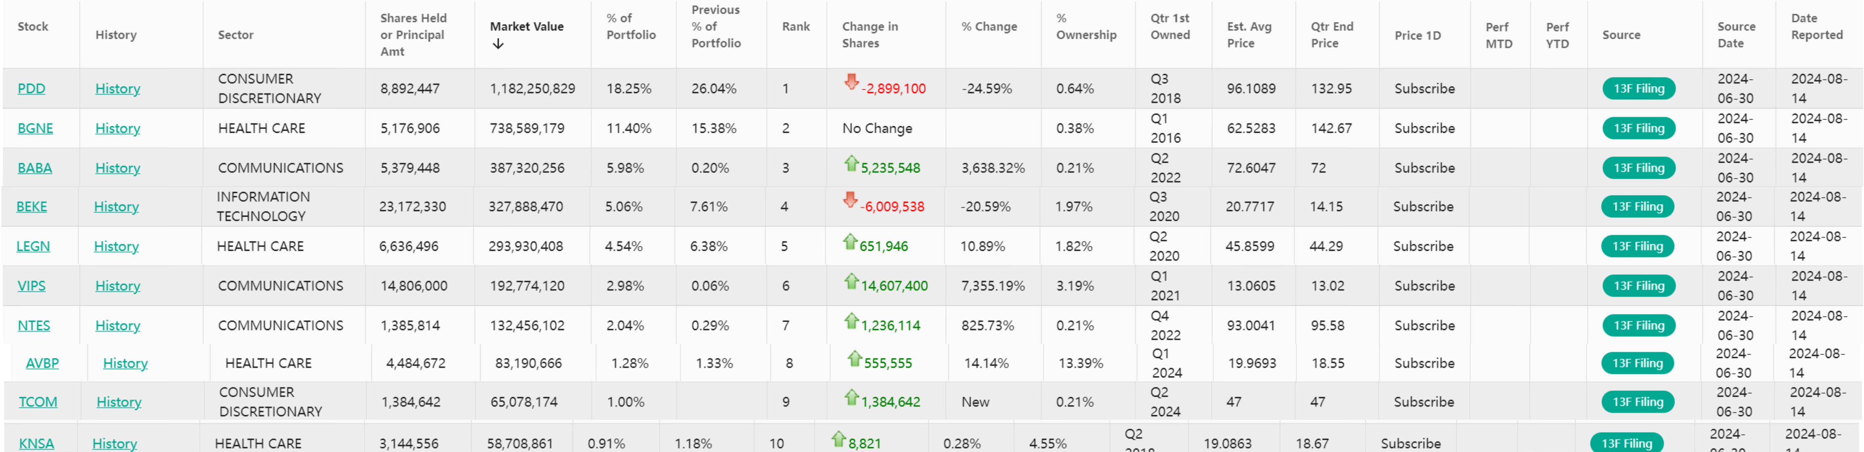This screenshot has width=1864, height=452.
Task: View History for VIPS
Action: [118, 286]
